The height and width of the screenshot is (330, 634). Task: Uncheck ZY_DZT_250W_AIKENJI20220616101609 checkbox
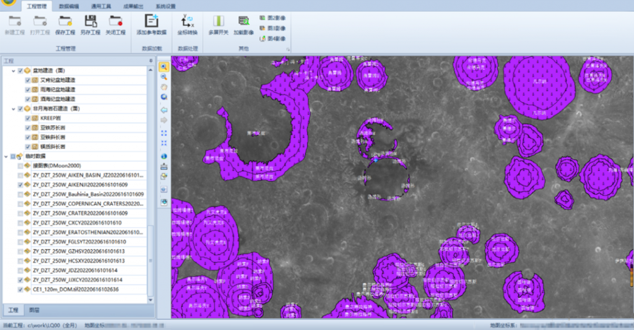20,185
